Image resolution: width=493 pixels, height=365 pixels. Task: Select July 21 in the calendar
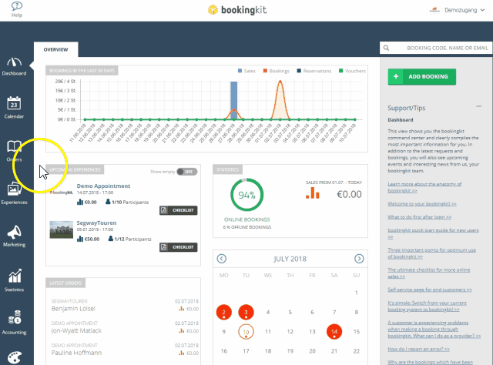point(334,351)
